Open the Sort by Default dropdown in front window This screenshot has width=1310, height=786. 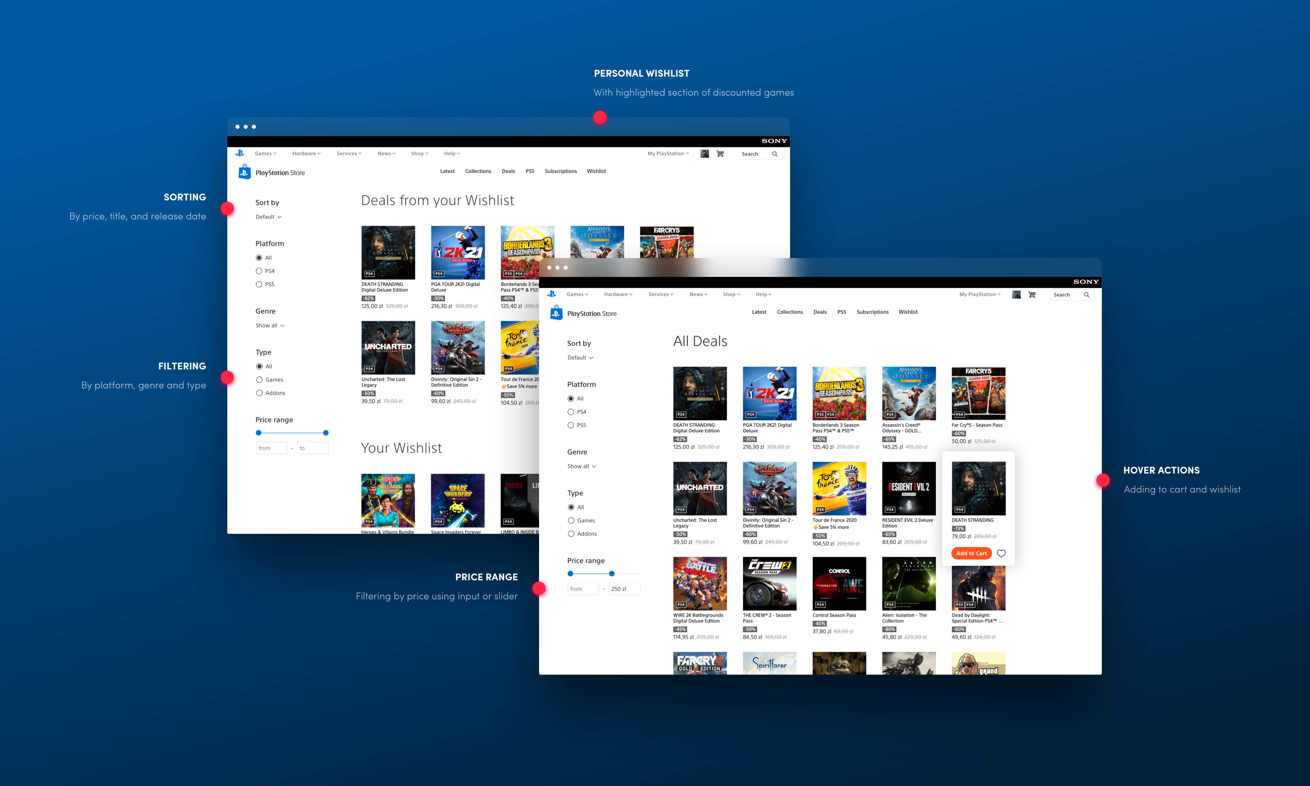tap(580, 358)
